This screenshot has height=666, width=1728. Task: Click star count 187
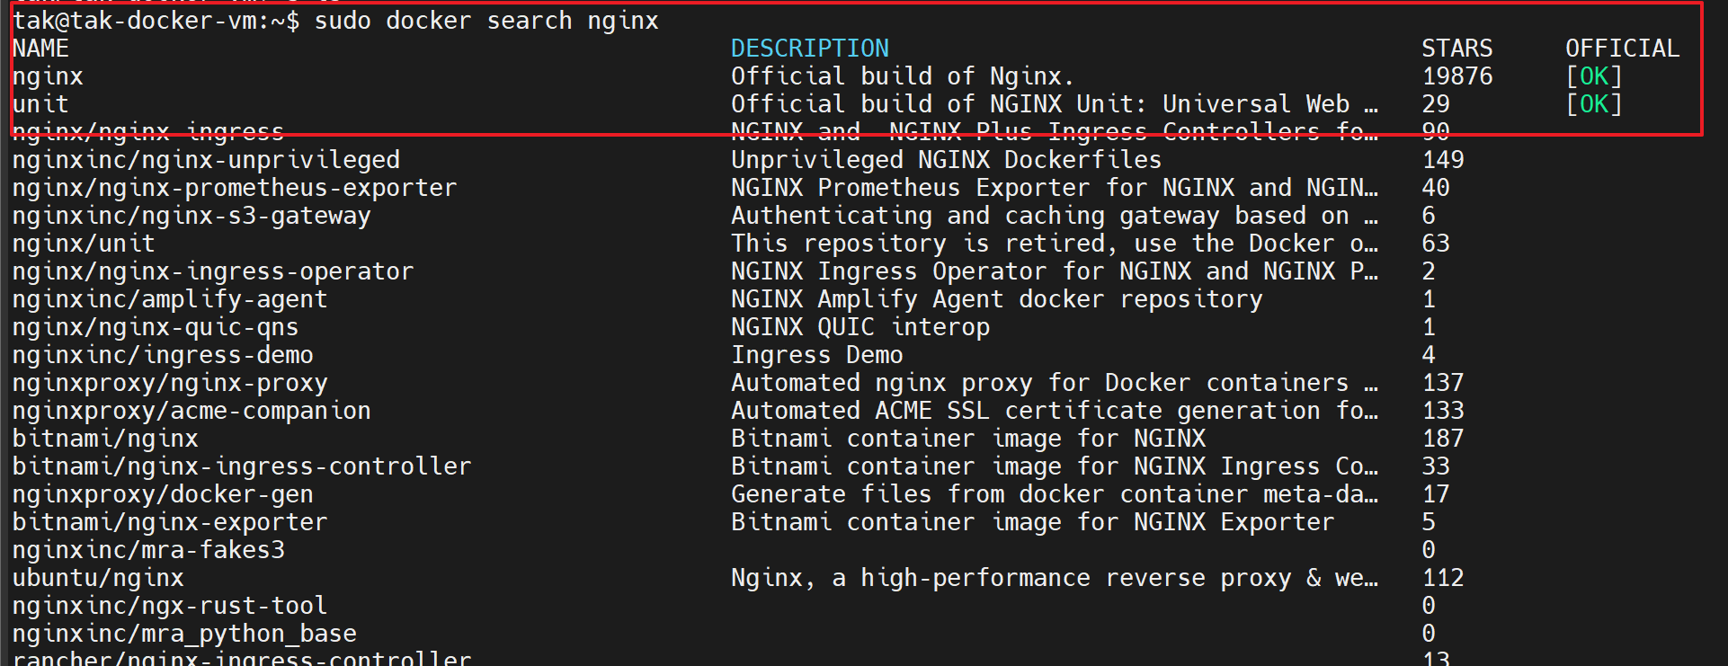coord(1443,439)
